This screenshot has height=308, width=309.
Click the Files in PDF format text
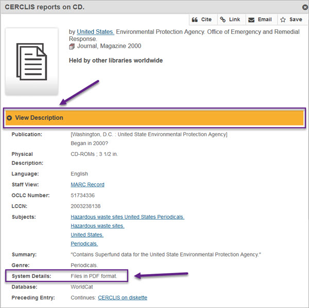(94, 276)
